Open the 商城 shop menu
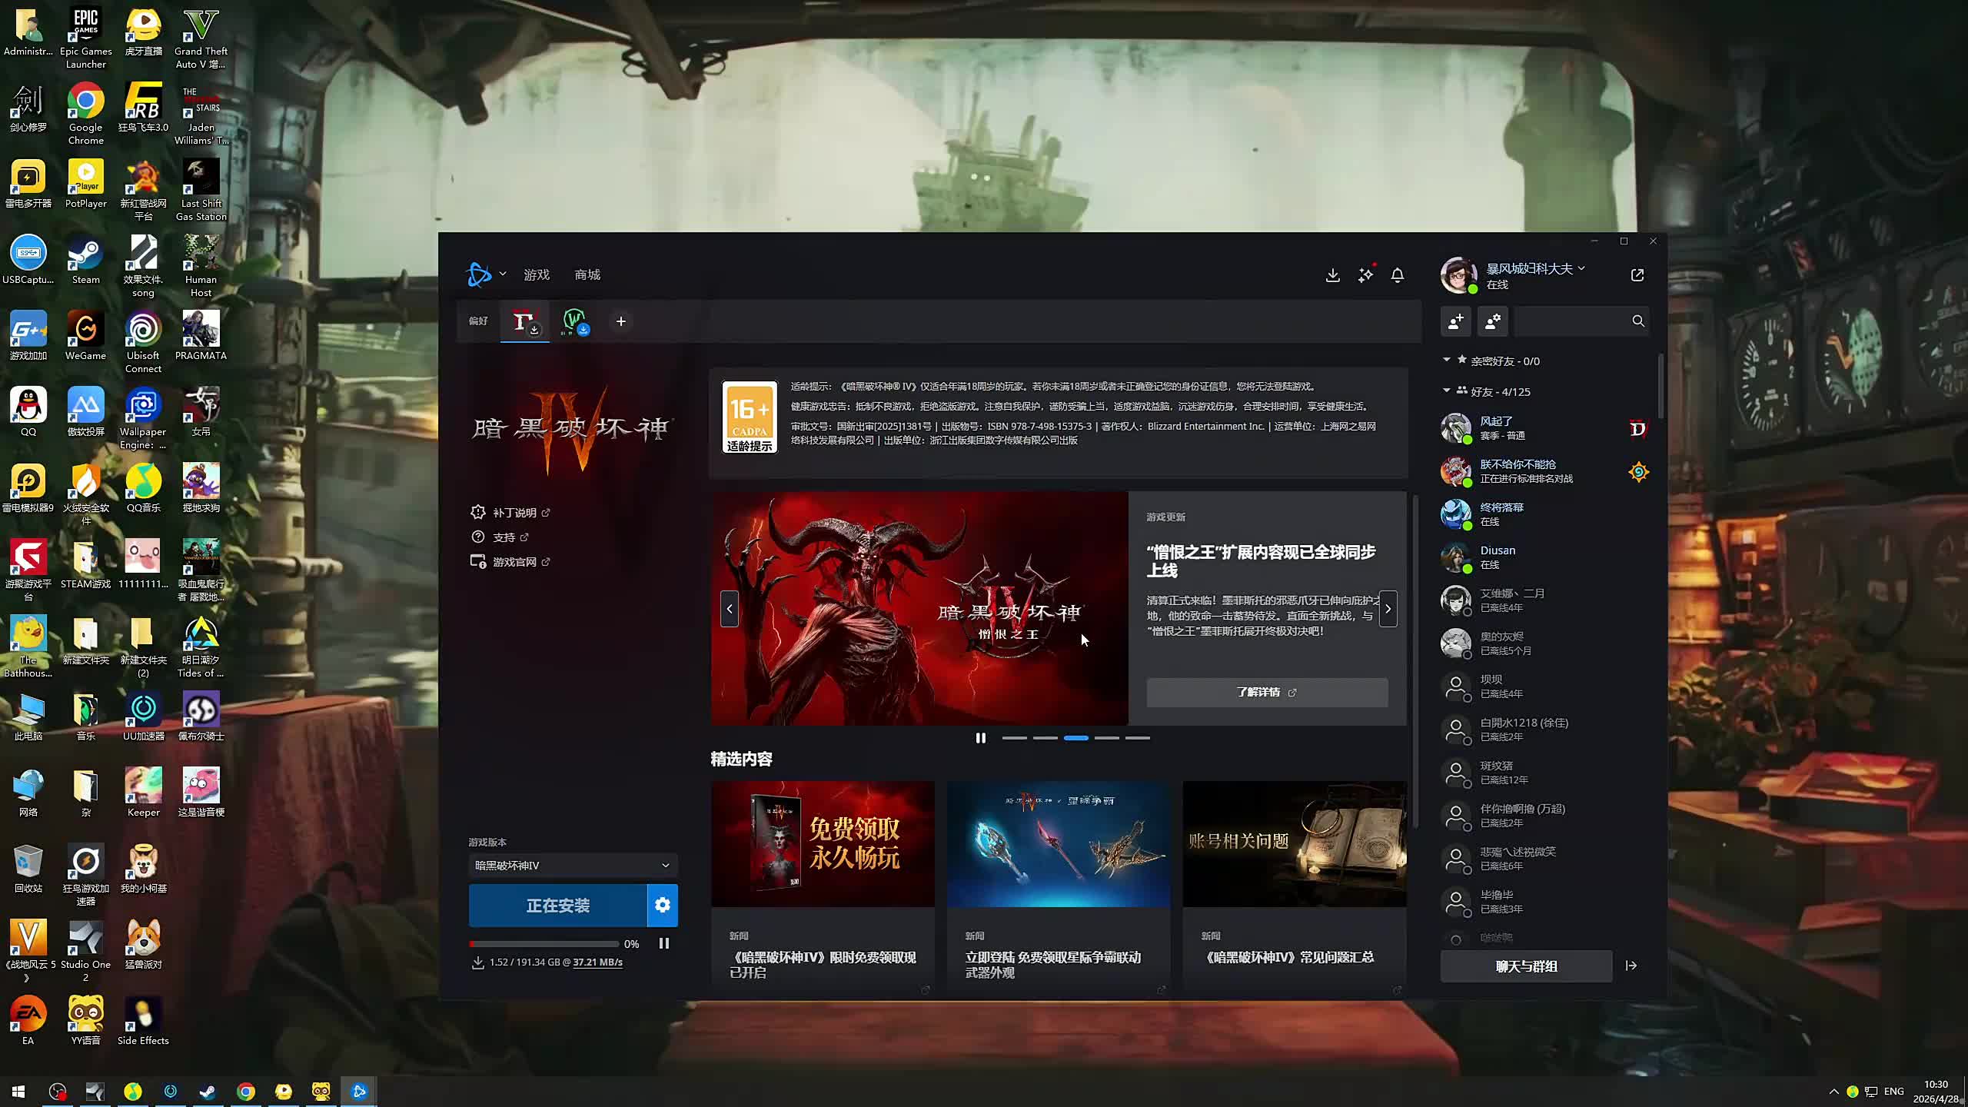 coord(587,274)
